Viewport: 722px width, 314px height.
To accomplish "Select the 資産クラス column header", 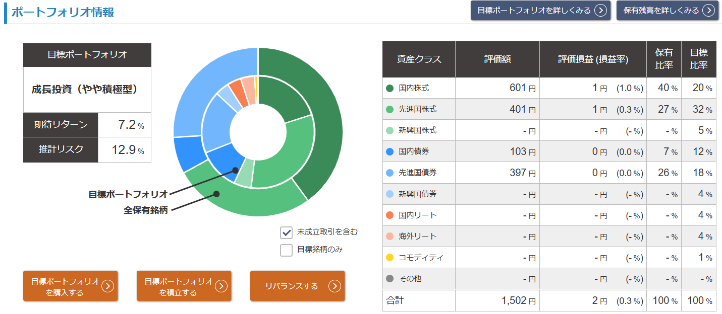I will [x=419, y=59].
